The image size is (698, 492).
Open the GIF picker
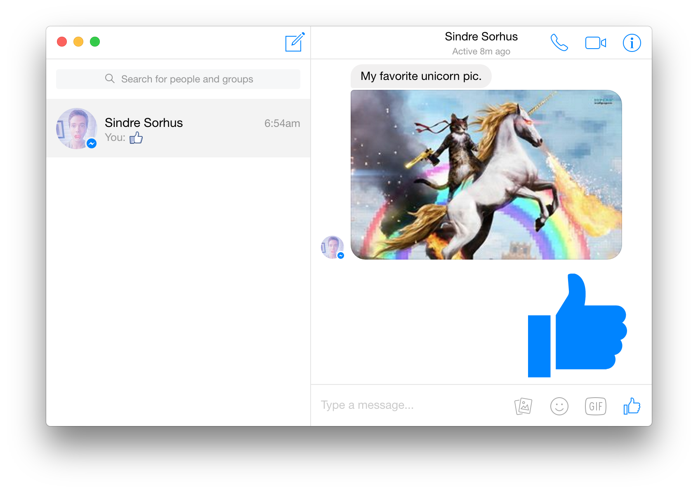point(595,406)
